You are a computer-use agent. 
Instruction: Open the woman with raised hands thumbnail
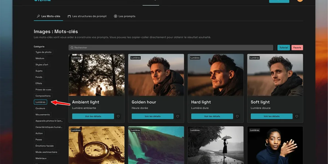pyautogui.click(x=275, y=145)
